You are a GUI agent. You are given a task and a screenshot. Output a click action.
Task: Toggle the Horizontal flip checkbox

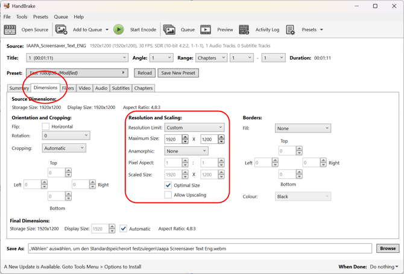click(46, 126)
